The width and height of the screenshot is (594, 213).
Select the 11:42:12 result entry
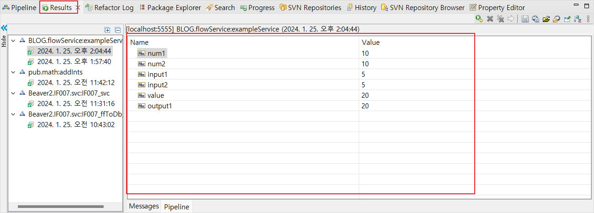point(76,82)
